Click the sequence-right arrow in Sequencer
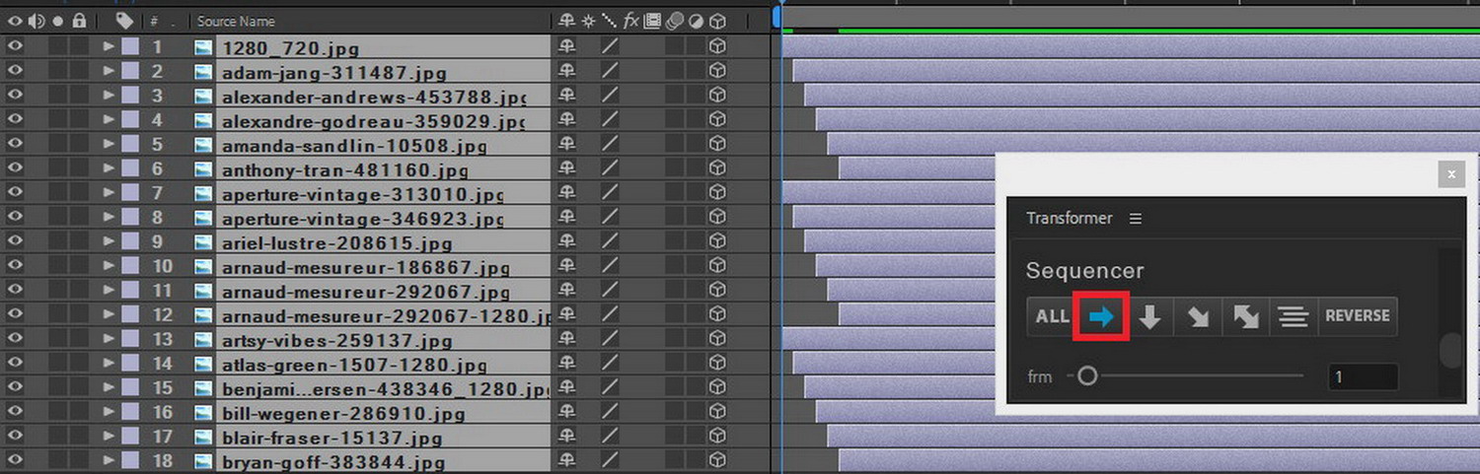The image size is (1480, 474). [x=1100, y=316]
